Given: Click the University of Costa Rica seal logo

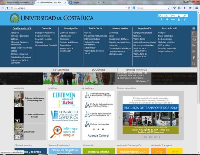Looking at the screenshot, I should (14, 18).
